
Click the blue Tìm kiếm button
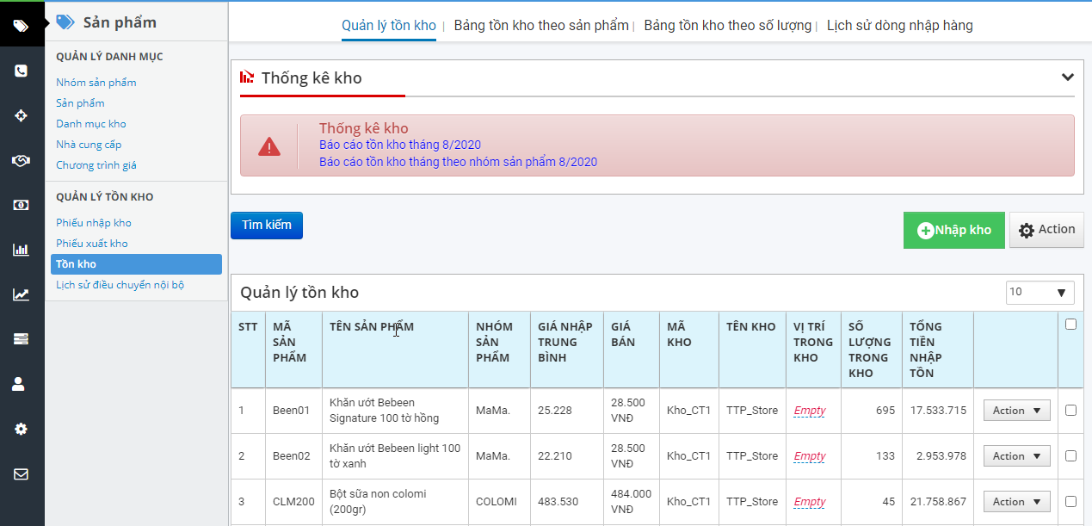[267, 226]
